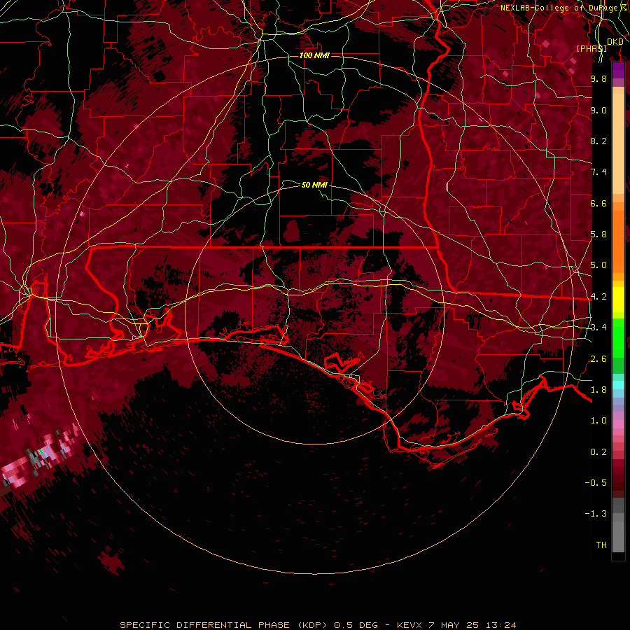
Task: Click the 2.6 scale label
Action: tap(598, 359)
